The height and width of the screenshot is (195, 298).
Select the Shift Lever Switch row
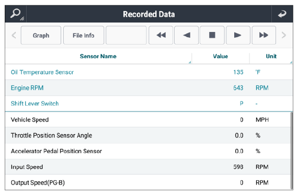pyautogui.click(x=149, y=104)
